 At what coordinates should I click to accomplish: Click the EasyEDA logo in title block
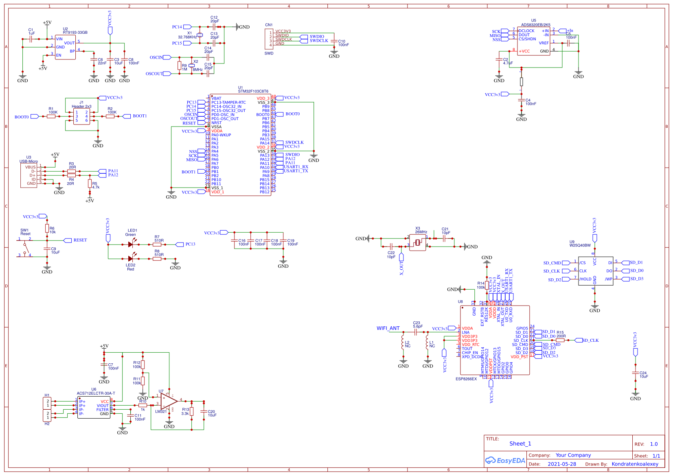[505, 461]
